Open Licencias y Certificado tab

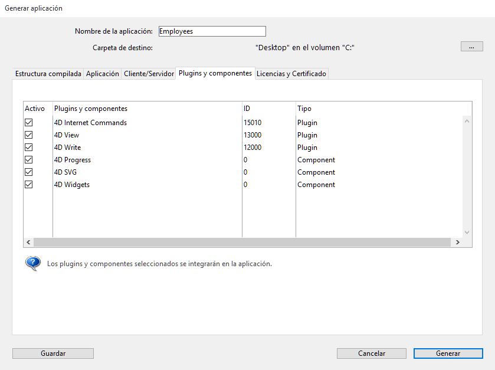(291, 74)
